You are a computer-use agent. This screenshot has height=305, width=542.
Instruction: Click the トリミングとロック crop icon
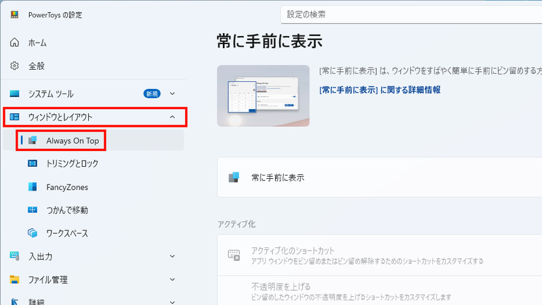tap(33, 163)
